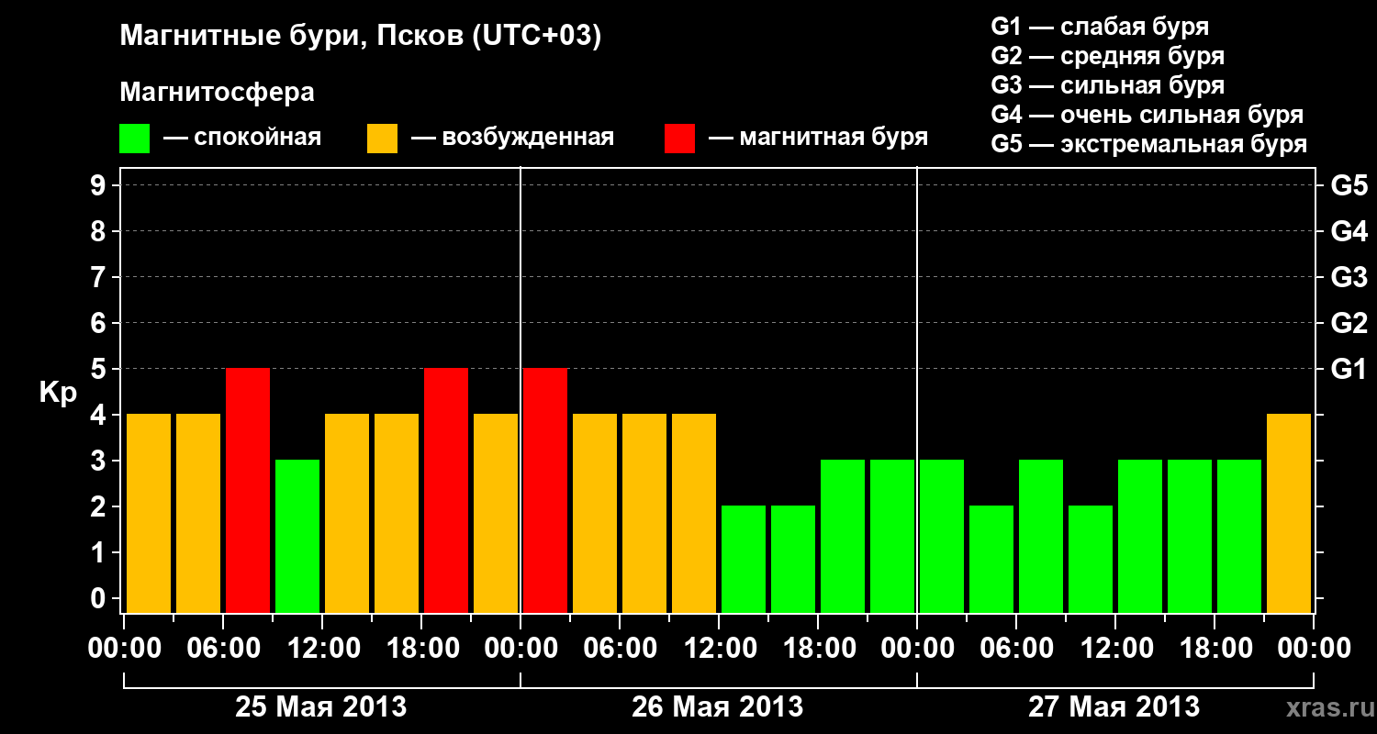Click the '06:00' time label under 27 May
Viewport: 1377px width, 734px height.
click(x=1016, y=648)
